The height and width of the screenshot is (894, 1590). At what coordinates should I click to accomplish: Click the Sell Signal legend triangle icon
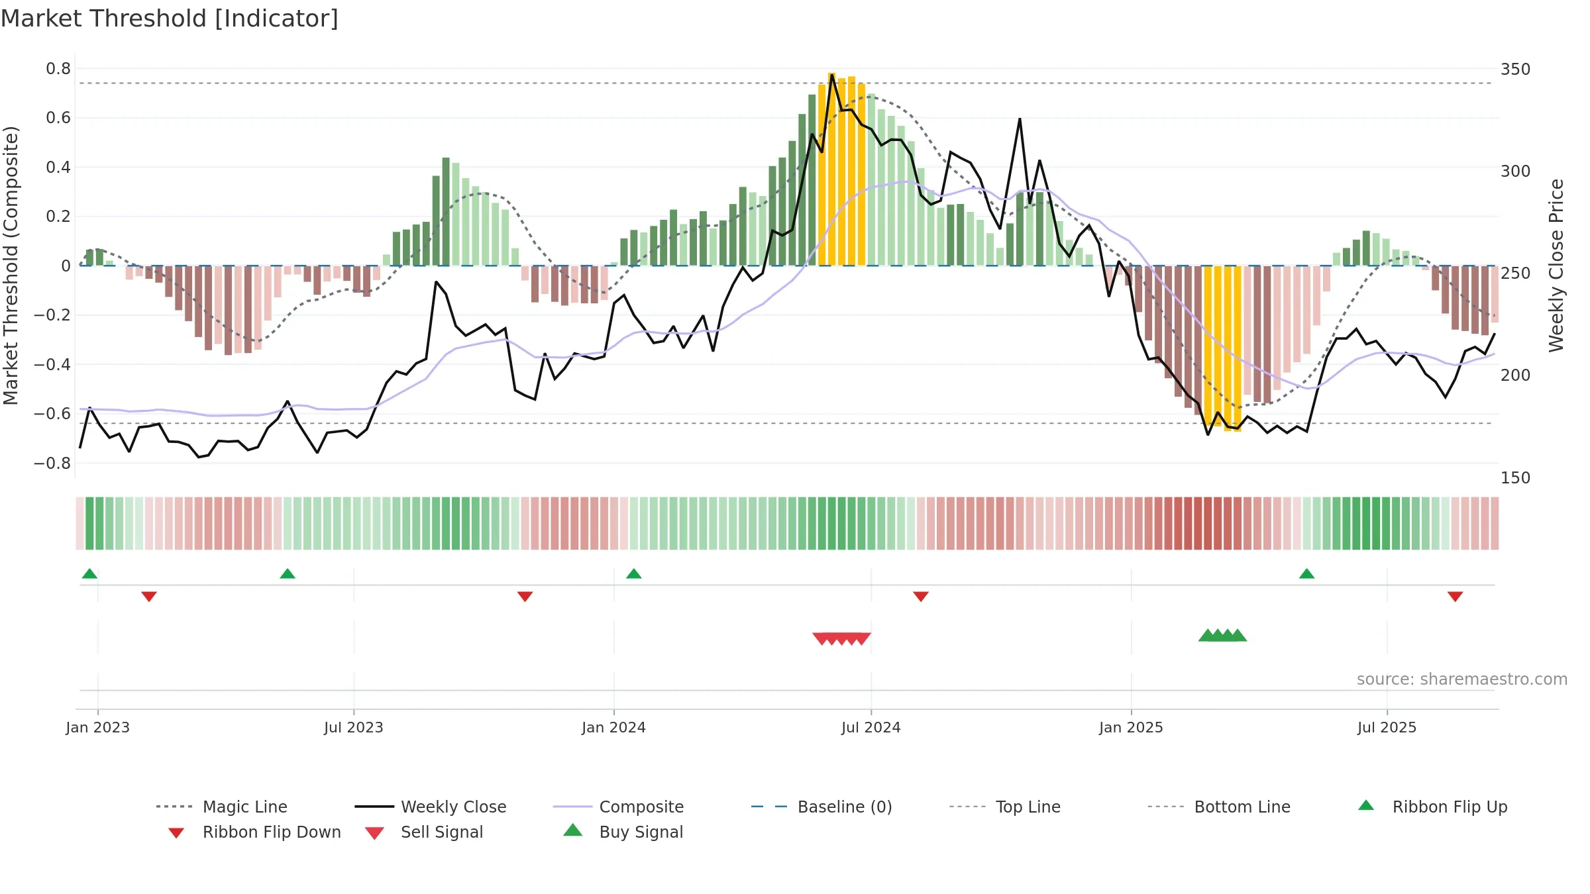374,833
